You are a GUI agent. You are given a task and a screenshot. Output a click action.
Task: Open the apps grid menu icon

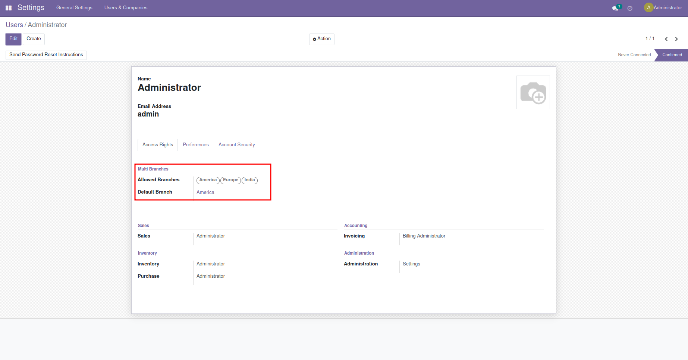coord(9,8)
